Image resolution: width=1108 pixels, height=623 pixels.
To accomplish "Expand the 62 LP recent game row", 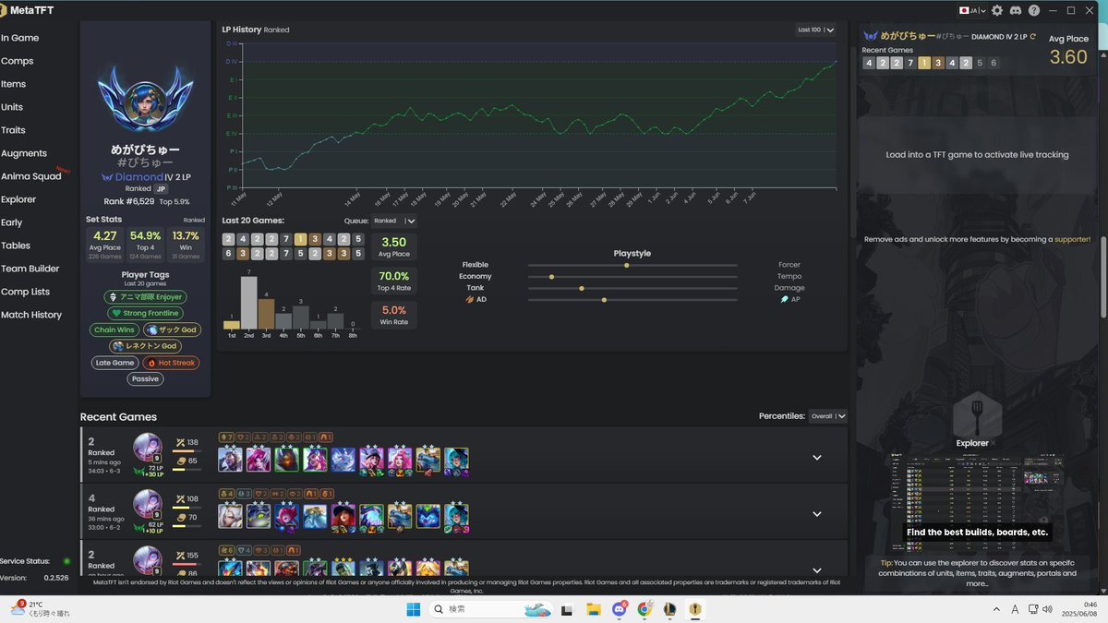I will (x=817, y=514).
